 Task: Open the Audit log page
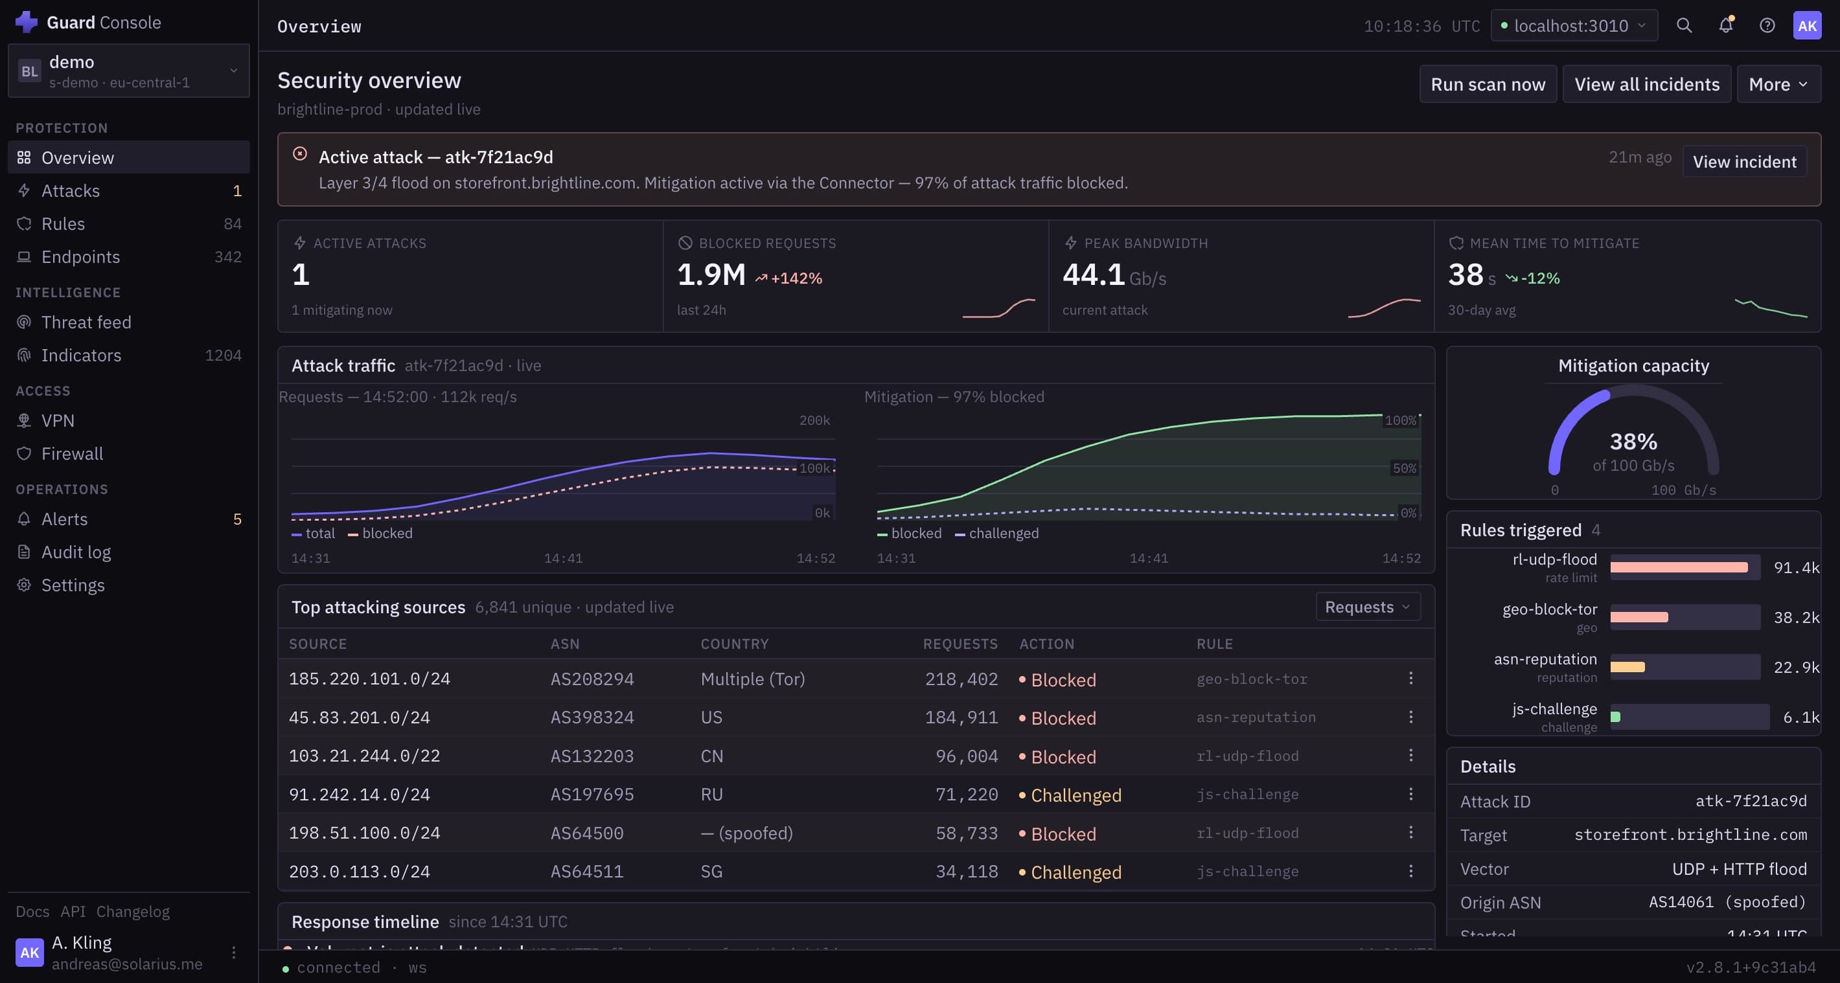[x=128, y=552]
